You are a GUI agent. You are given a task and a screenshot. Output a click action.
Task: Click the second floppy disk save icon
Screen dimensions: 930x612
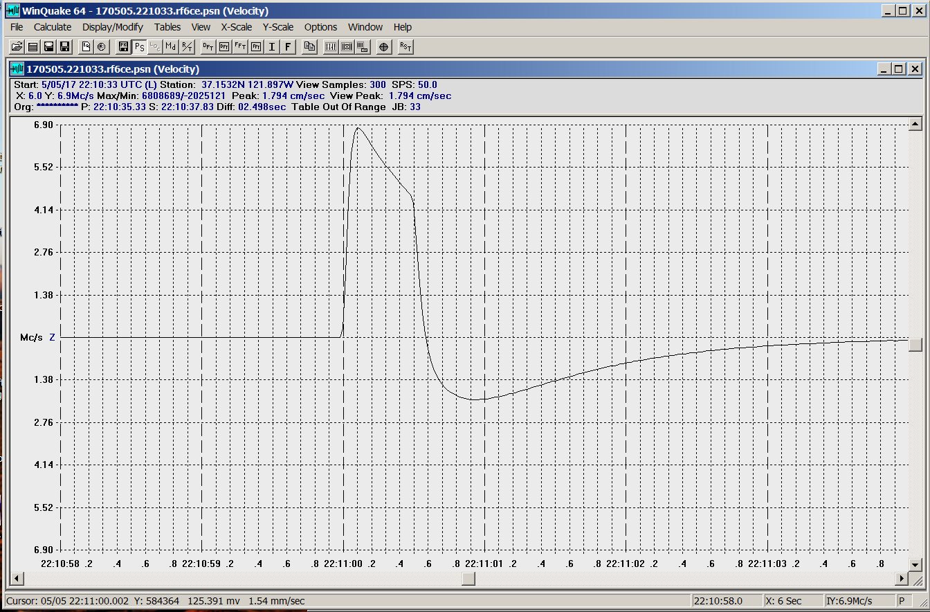click(x=64, y=46)
